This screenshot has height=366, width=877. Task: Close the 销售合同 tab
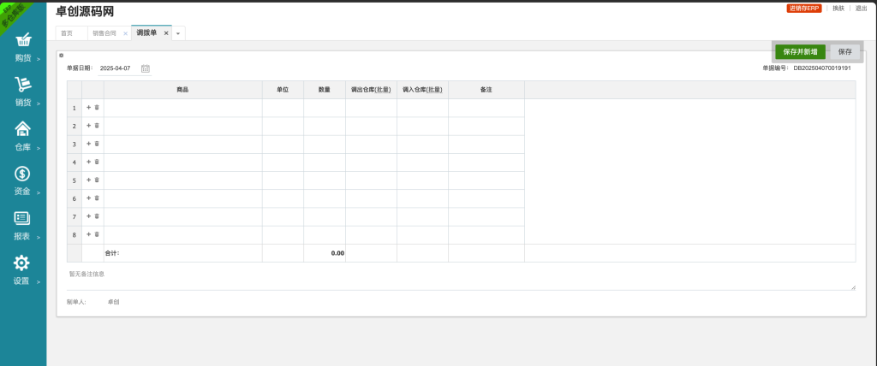pyautogui.click(x=125, y=33)
